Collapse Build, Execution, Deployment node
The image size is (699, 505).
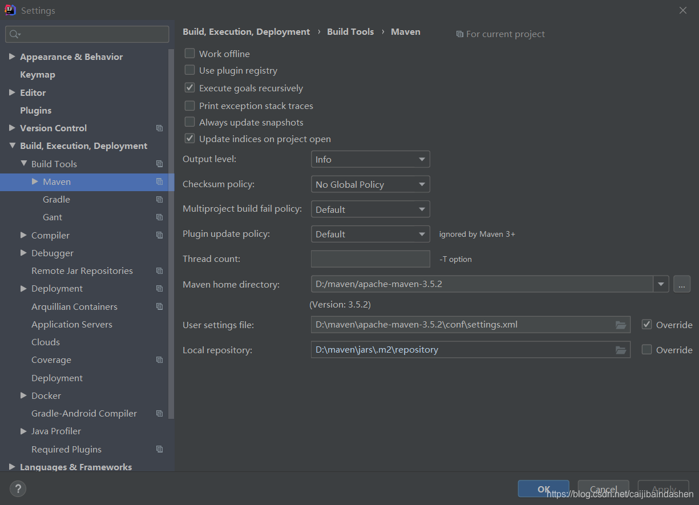(x=12, y=146)
